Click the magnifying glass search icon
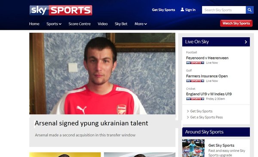Image resolution: width=258 pixels, height=157 pixels. click(249, 10)
